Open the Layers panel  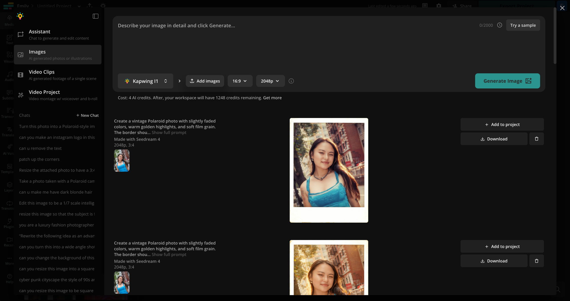click(x=9, y=186)
